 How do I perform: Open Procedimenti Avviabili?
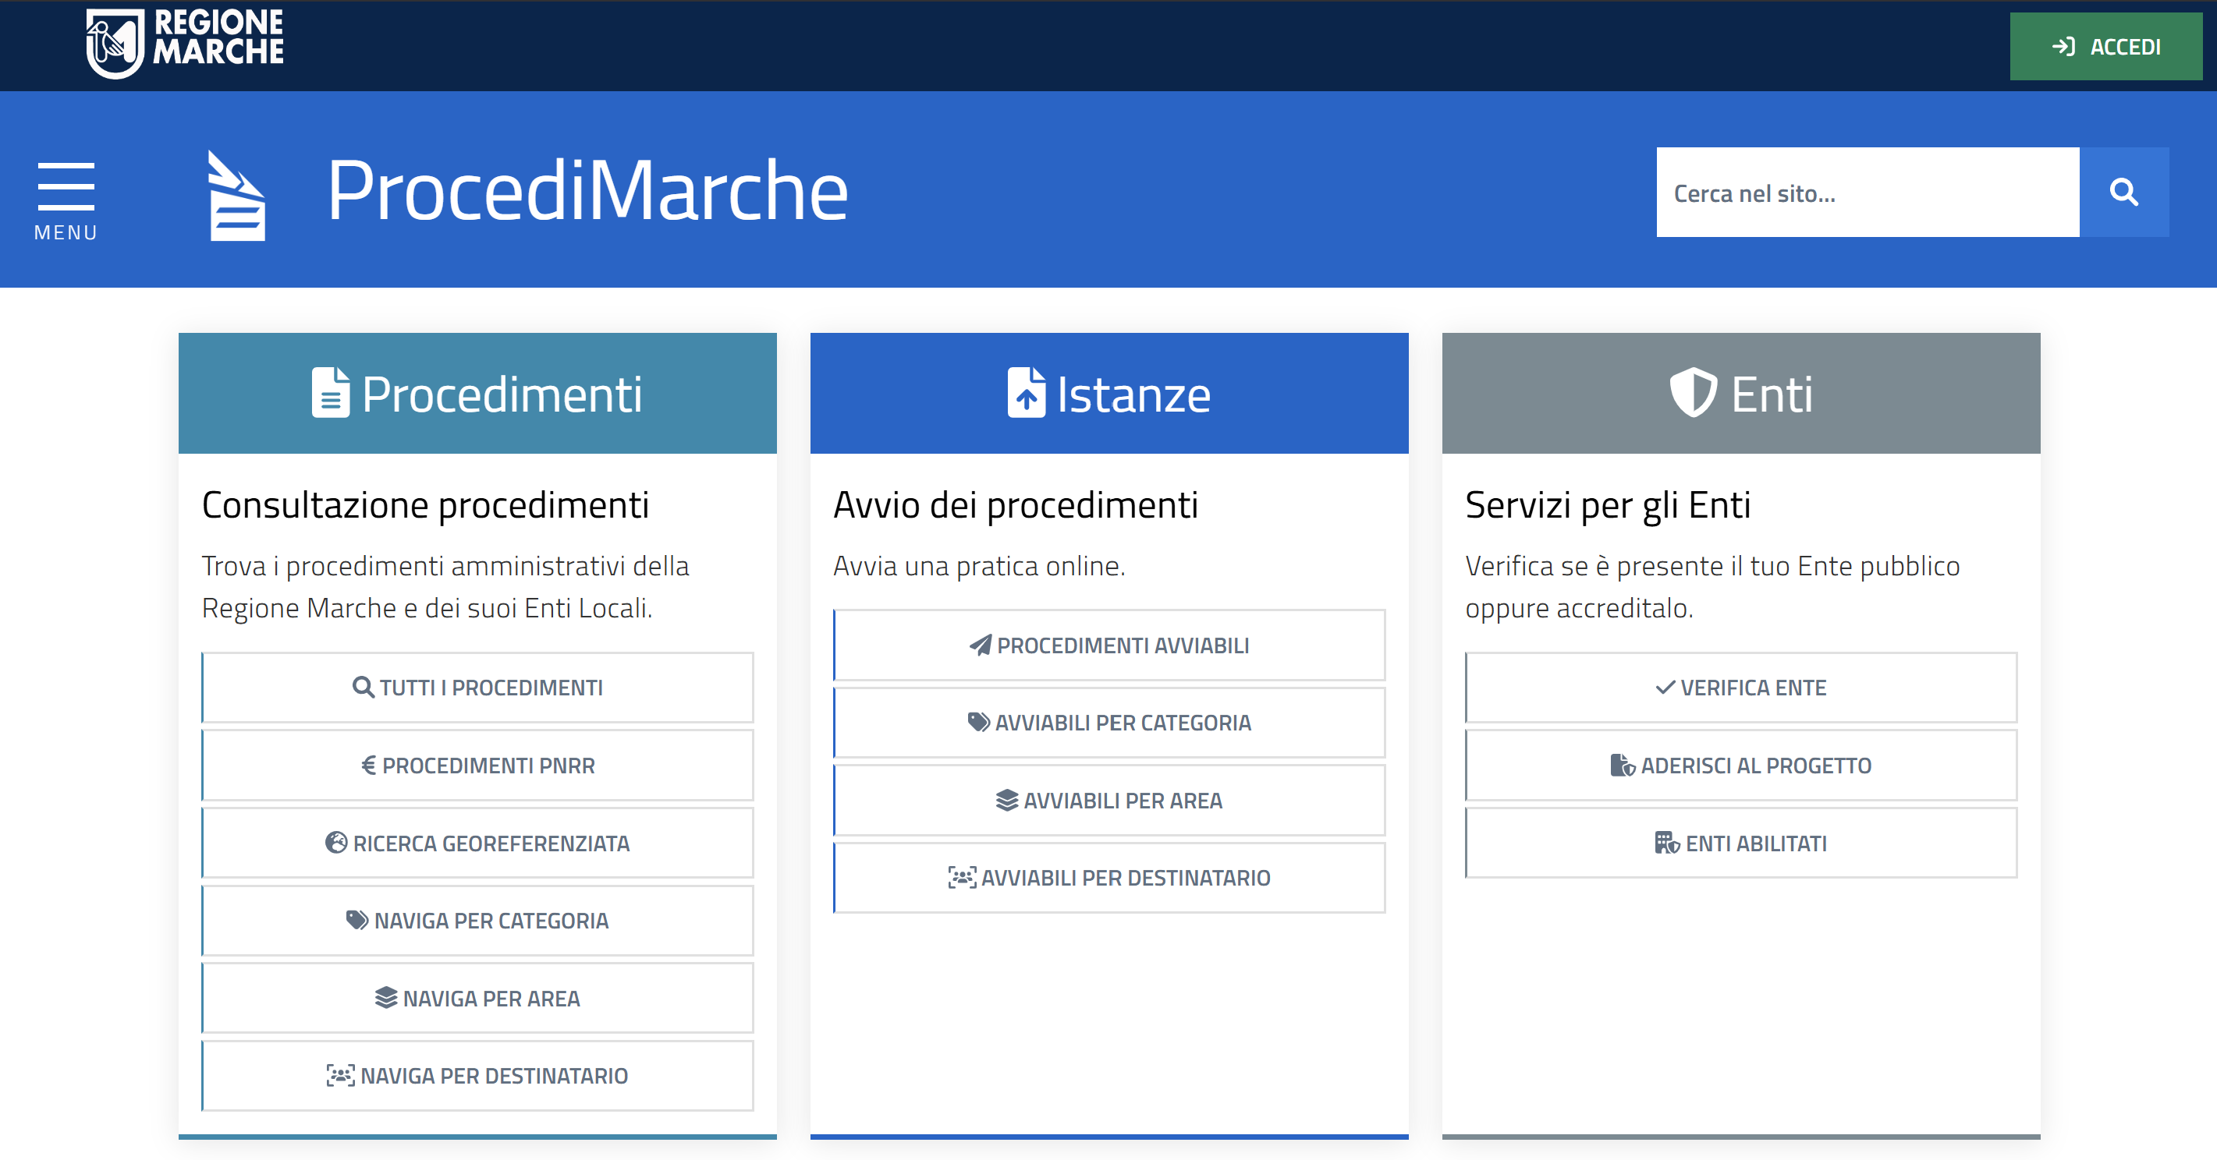1108,645
